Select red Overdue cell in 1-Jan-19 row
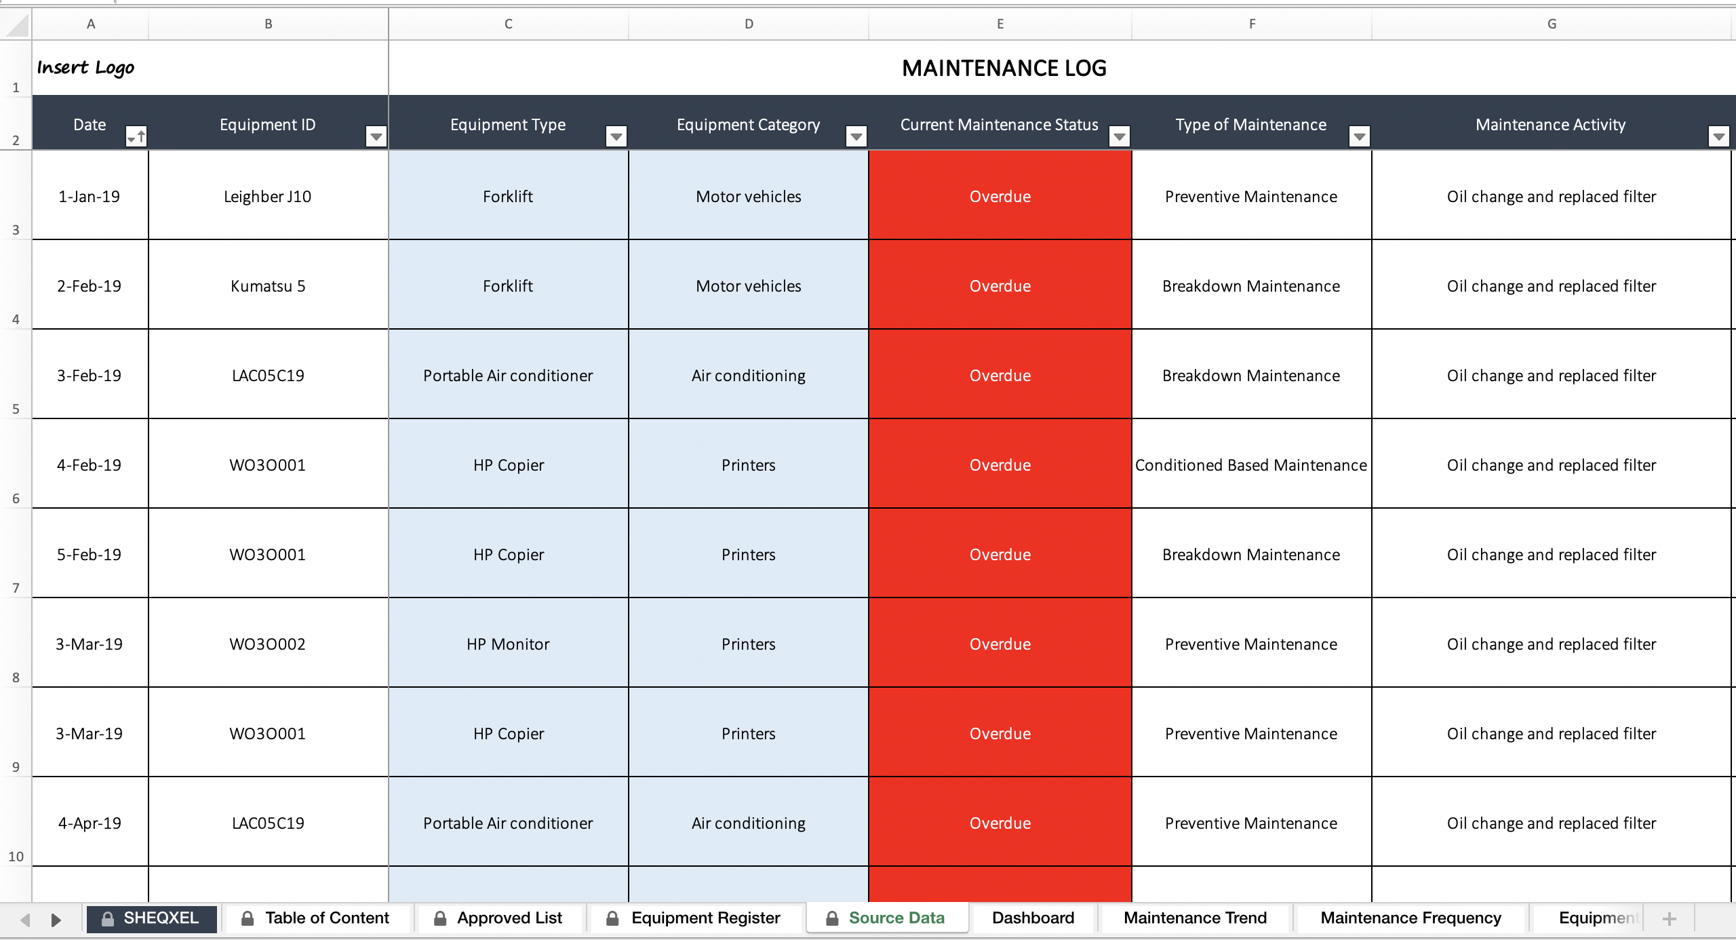 pos(1000,196)
